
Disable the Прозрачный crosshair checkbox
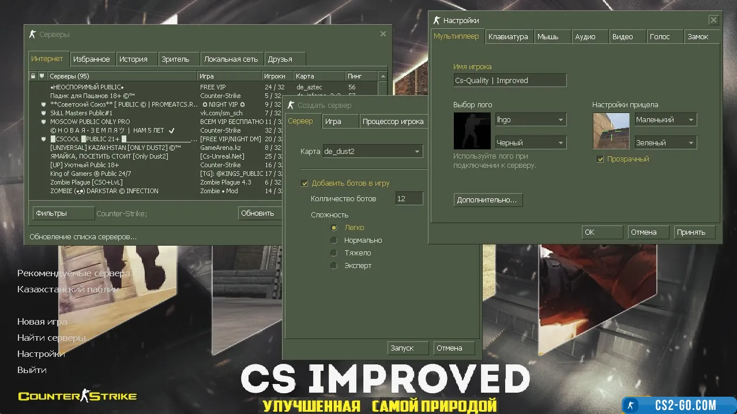click(600, 159)
